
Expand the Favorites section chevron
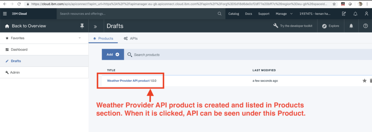(80, 38)
